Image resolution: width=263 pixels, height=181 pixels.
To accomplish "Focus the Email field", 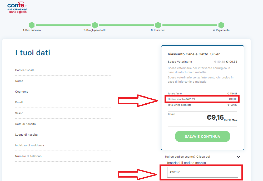I will (63, 103).
